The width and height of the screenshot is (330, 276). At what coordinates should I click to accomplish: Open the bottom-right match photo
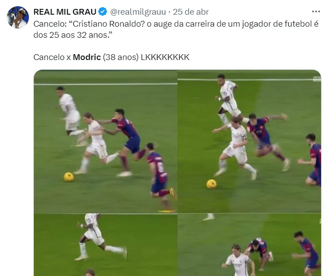coord(250,245)
